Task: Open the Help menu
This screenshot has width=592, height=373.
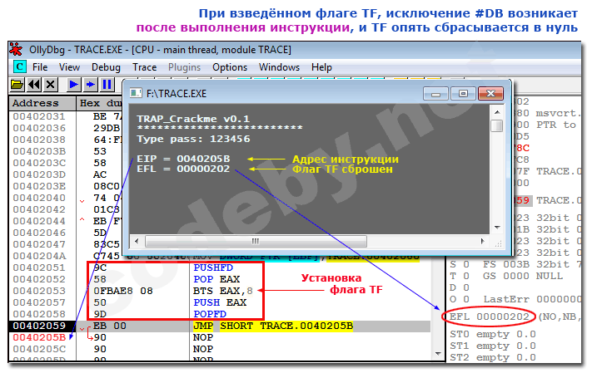Action: [x=321, y=67]
